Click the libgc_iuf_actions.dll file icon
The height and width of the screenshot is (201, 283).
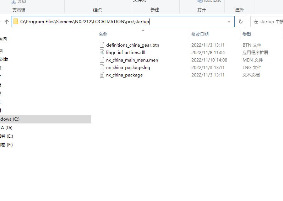click(102, 53)
